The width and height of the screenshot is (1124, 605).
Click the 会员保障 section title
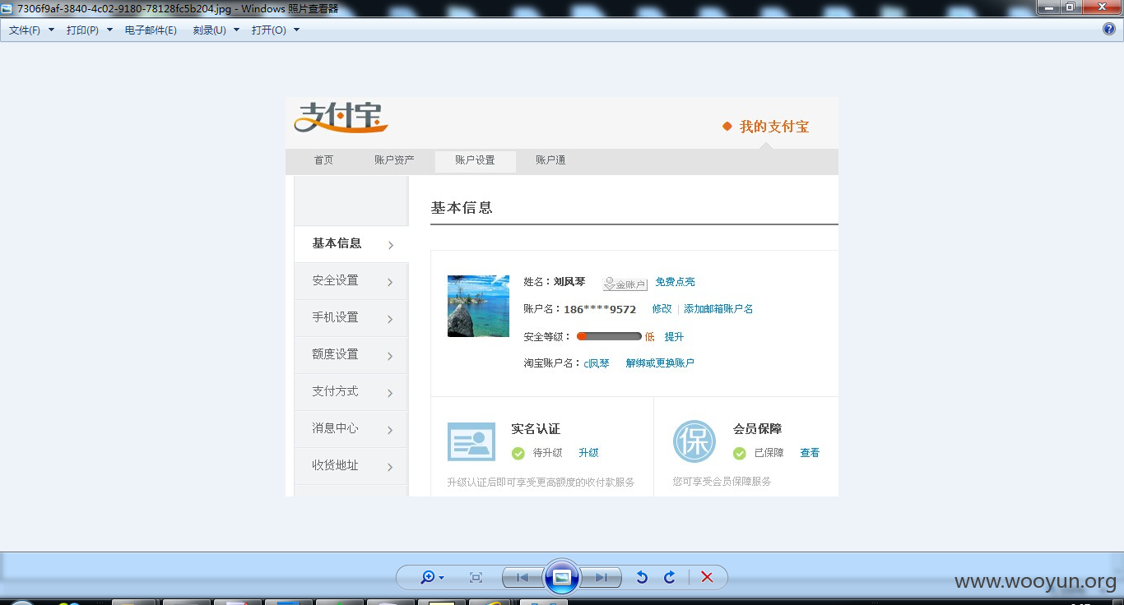(x=758, y=429)
